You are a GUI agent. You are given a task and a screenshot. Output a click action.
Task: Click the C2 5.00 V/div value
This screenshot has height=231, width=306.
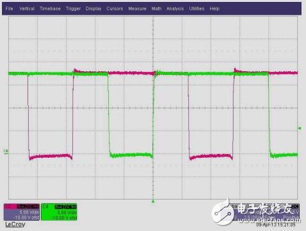click(29, 212)
